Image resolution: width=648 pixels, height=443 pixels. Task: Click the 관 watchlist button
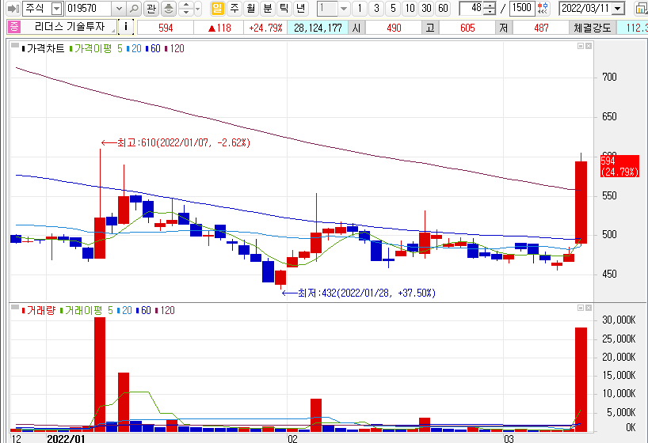tap(151, 8)
